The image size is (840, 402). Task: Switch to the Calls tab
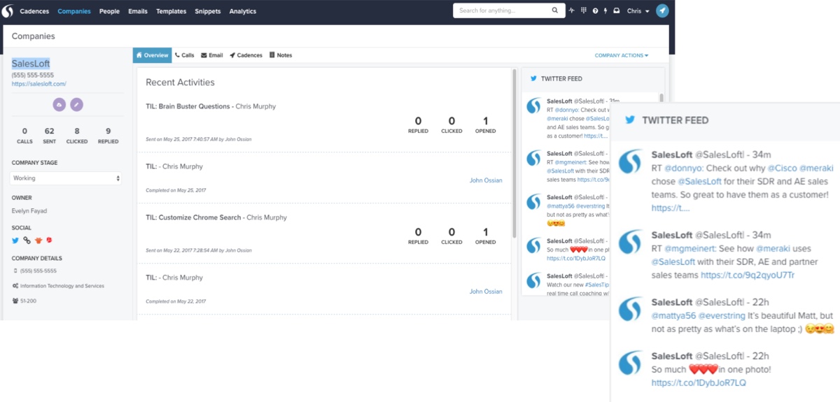(185, 55)
